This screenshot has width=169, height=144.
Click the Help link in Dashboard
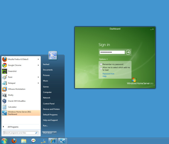(104, 76)
